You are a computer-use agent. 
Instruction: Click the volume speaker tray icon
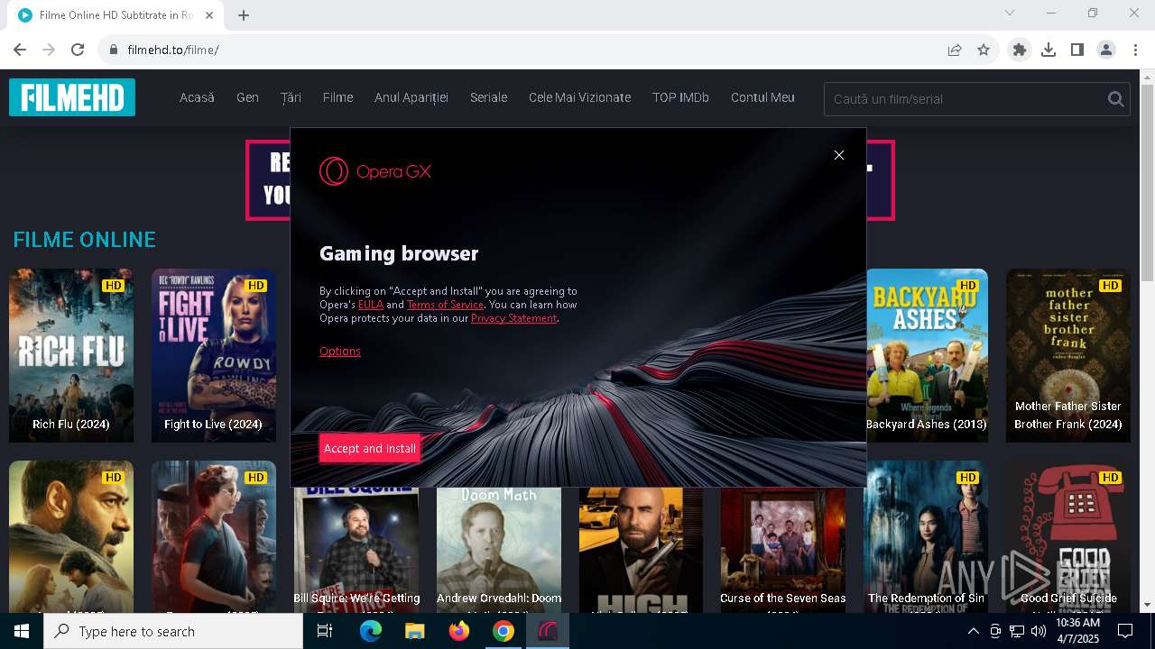(1039, 631)
